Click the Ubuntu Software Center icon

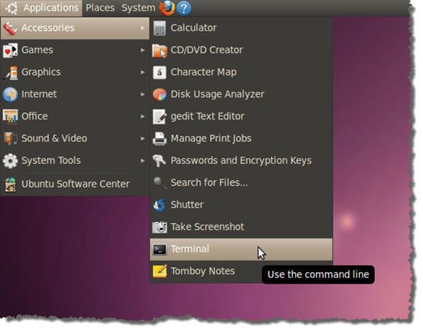(x=10, y=184)
